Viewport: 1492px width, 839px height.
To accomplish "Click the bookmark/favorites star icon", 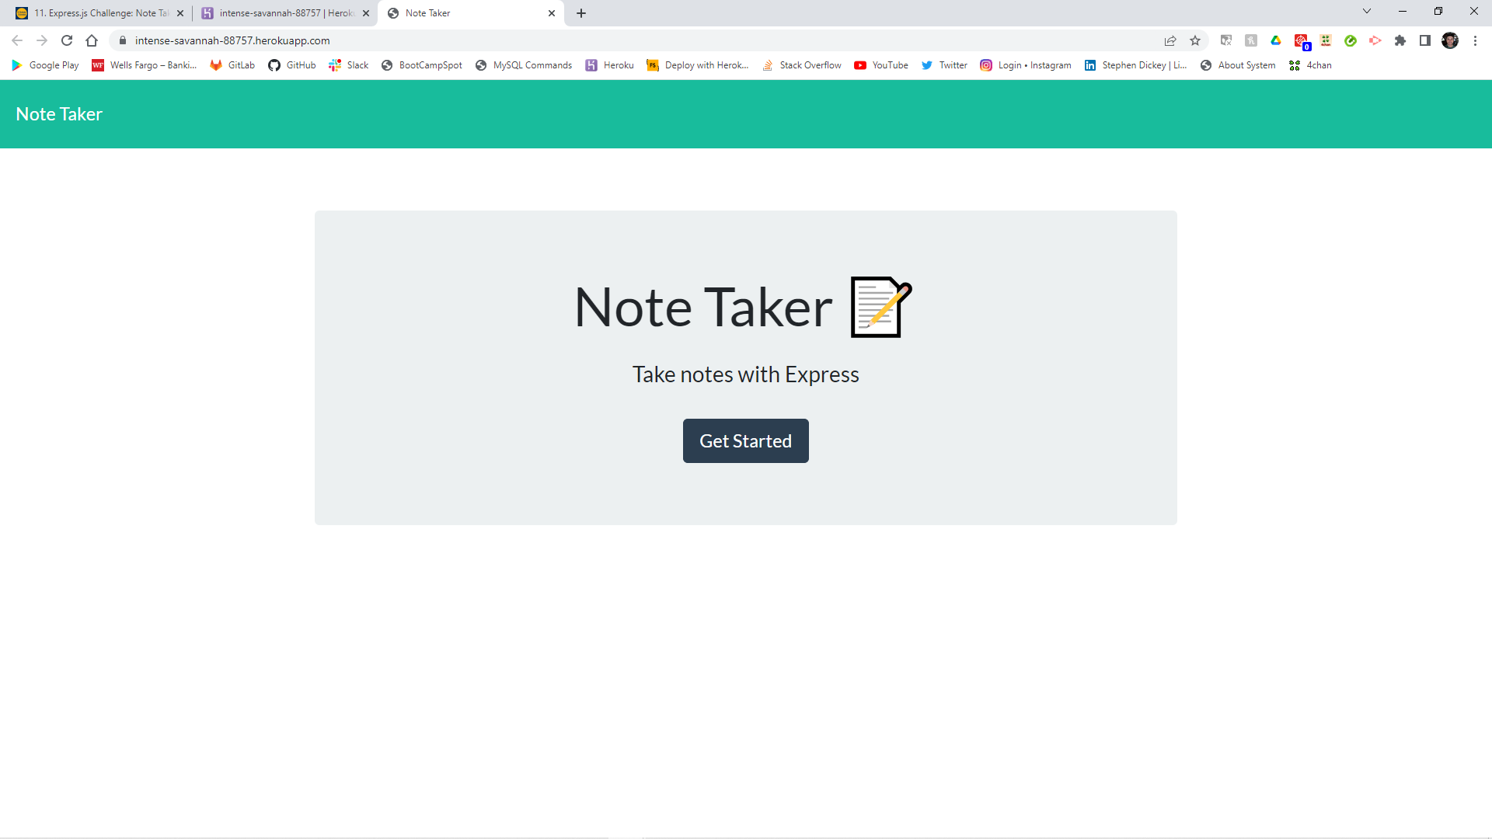I will (1196, 40).
